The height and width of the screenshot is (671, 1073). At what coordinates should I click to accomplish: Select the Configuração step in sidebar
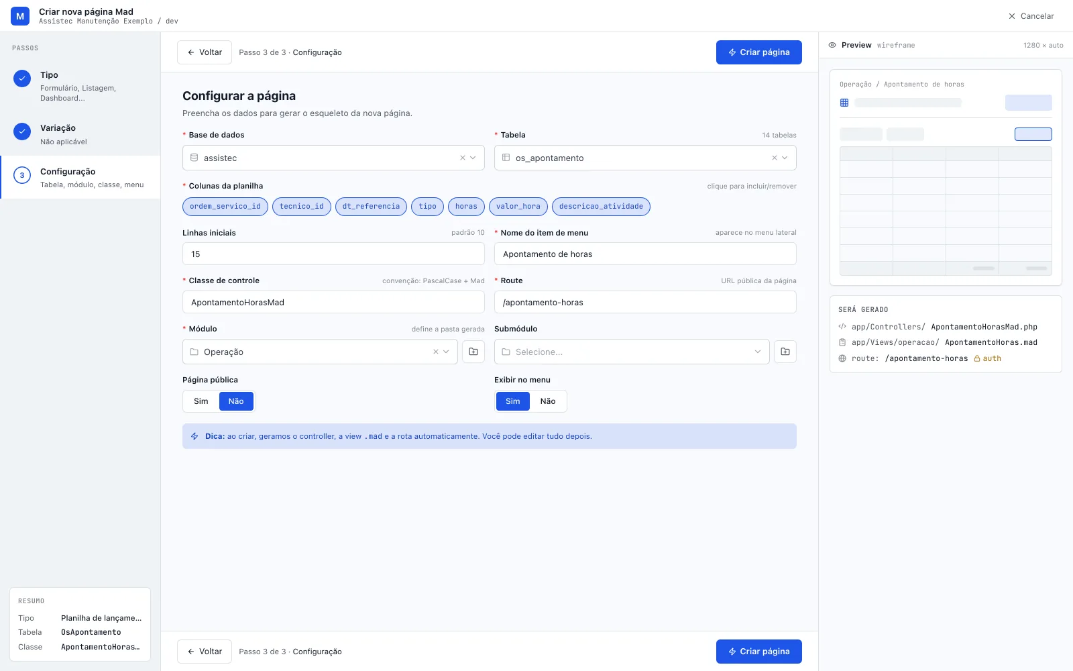tap(80, 177)
